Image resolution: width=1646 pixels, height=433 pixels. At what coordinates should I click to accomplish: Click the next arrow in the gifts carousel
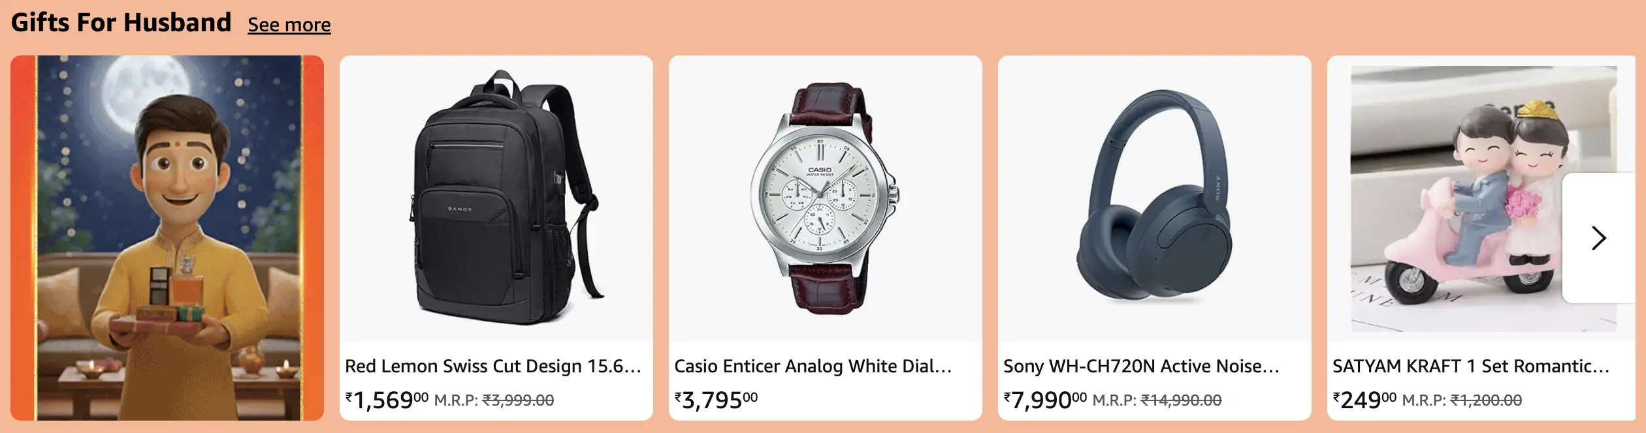(x=1598, y=238)
